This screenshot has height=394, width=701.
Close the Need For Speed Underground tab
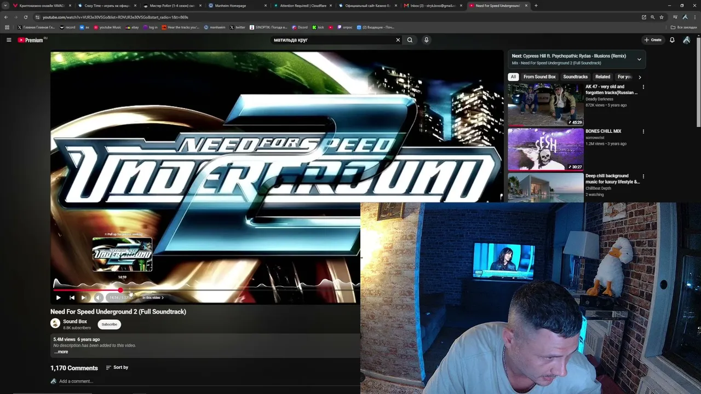point(526,5)
